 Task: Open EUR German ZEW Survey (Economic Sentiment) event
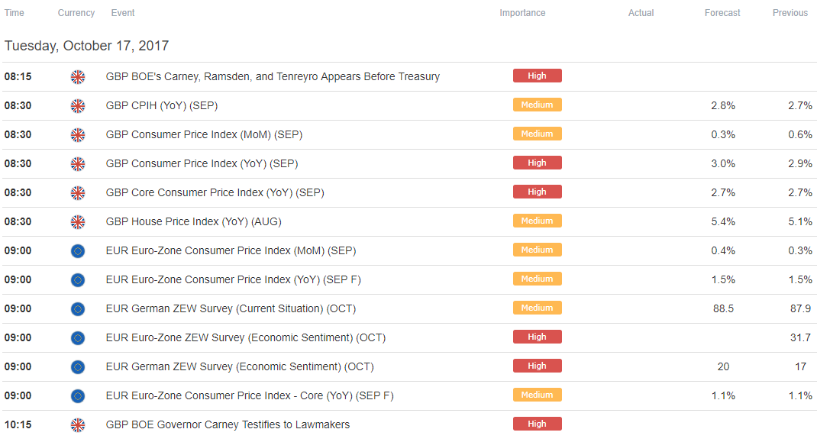240,367
